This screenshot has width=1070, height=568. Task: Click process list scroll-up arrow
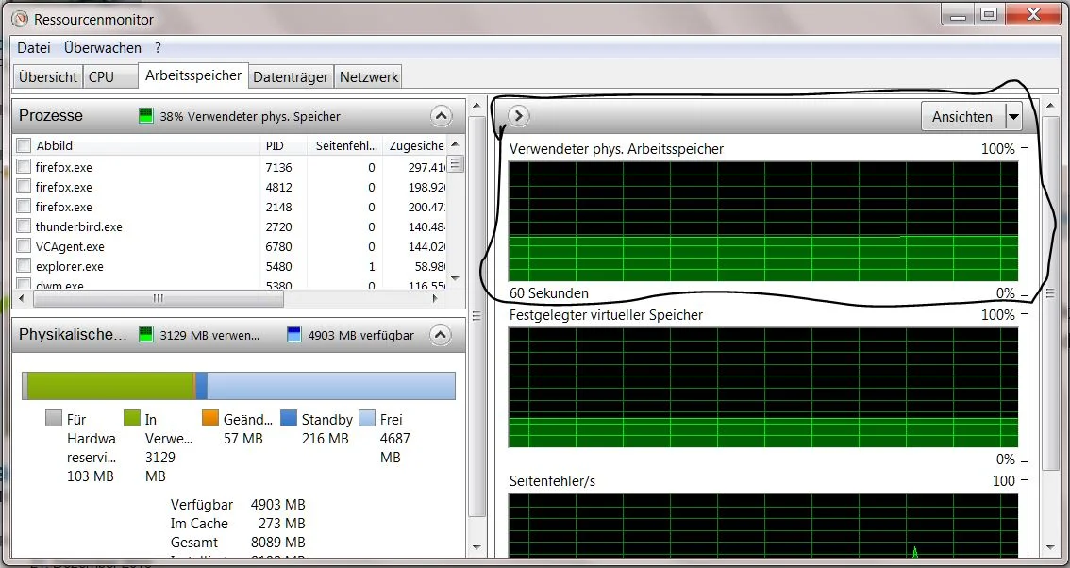[455, 144]
